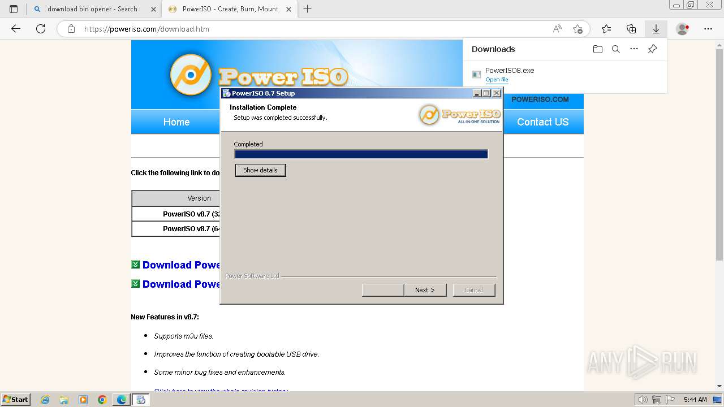The height and width of the screenshot is (407, 724).
Task: Close the PowerISO browser tab
Action: coord(288,9)
